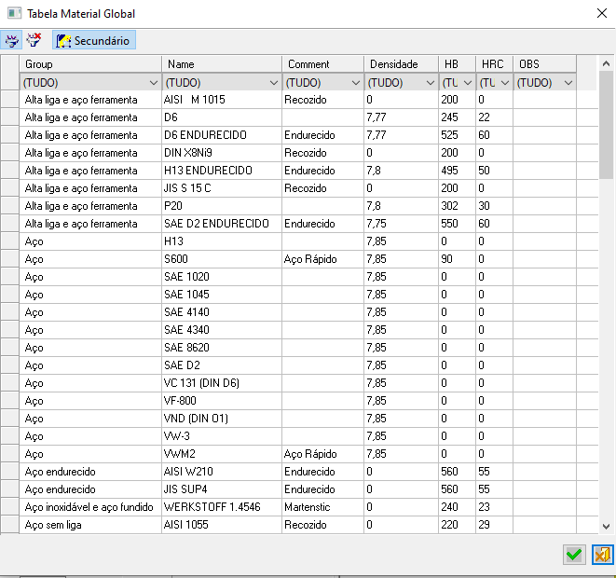Click the OBS column header
The image size is (616, 578).
pos(545,64)
